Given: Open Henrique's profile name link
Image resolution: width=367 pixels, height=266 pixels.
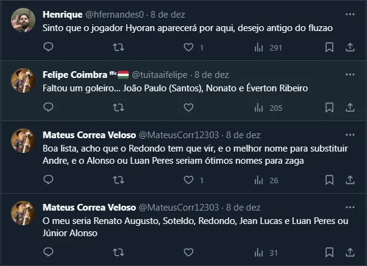Looking at the screenshot, I should point(63,14).
